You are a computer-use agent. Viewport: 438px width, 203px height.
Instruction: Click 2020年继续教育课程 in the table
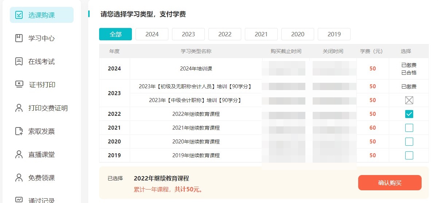[196, 142]
